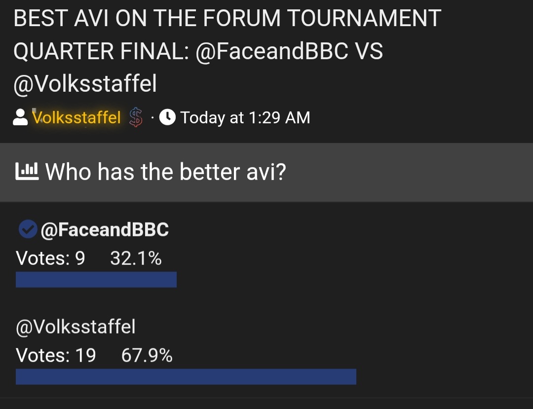533x409 pixels.
Task: Open the yellow Volksstaffel author profile link
Action: coord(76,118)
